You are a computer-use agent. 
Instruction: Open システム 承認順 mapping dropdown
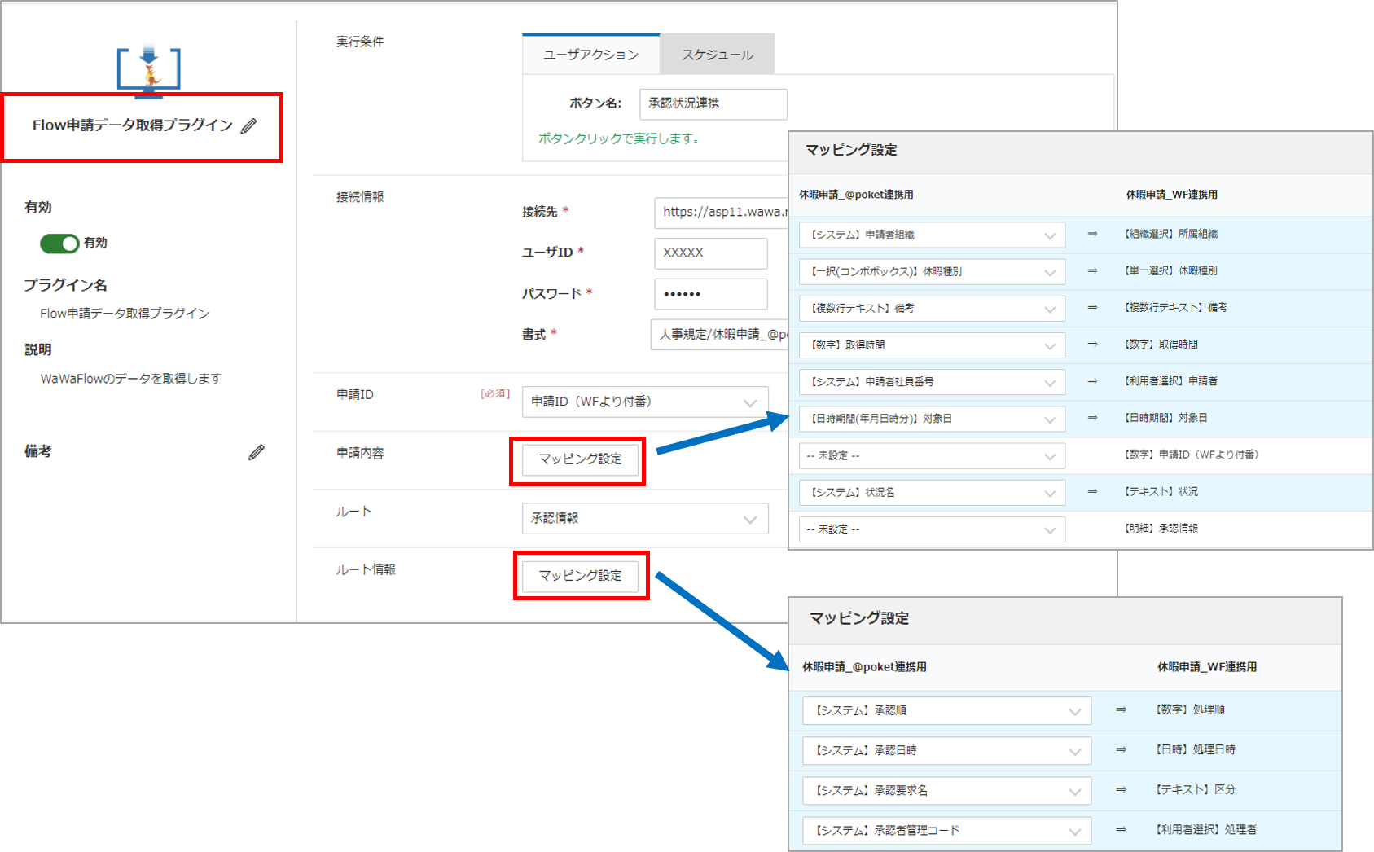947,710
